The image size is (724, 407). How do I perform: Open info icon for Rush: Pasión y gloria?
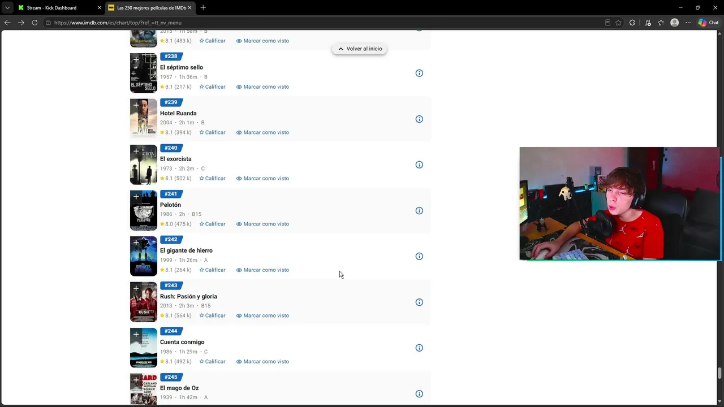click(x=419, y=302)
